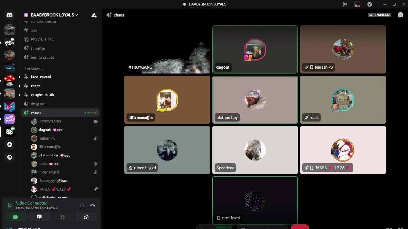The width and height of the screenshot is (408, 229).
Task: Focus the dagoat video tile
Action: click(x=255, y=50)
